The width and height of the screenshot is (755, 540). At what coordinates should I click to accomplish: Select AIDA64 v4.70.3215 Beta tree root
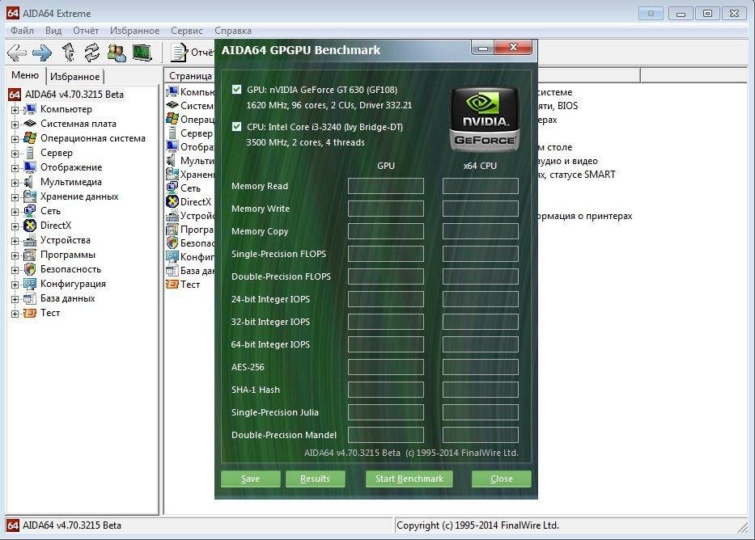coord(74,95)
